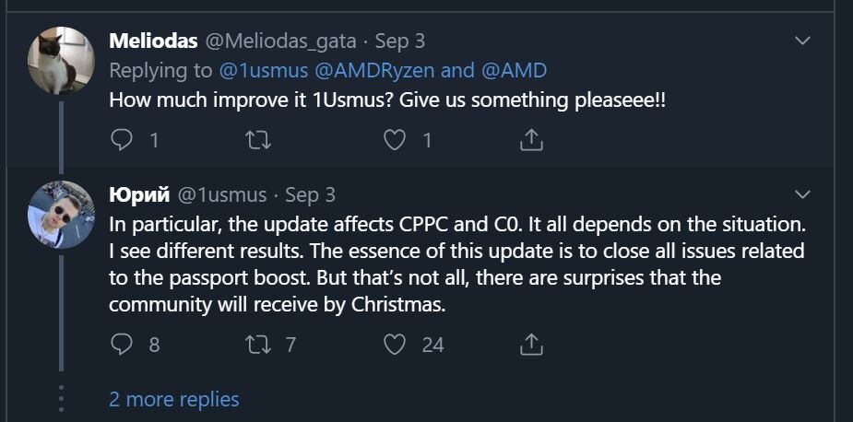Viewport: 853px width, 422px height.
Task: Open dropdown chevron on Meliodas's tweet
Action: [803, 41]
